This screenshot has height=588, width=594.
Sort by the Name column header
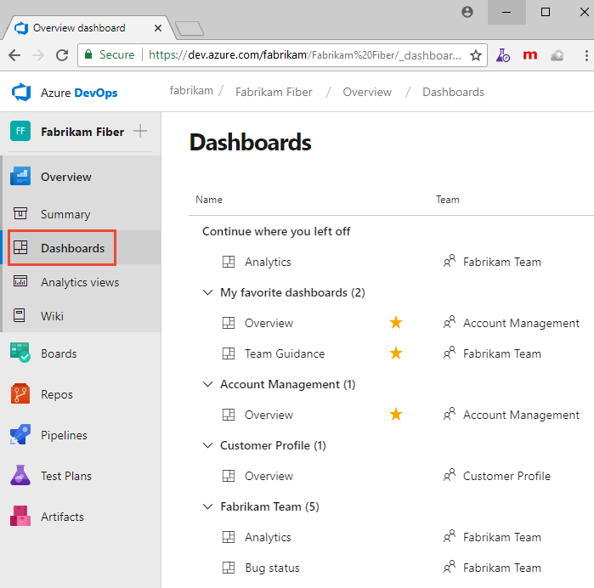click(x=209, y=200)
